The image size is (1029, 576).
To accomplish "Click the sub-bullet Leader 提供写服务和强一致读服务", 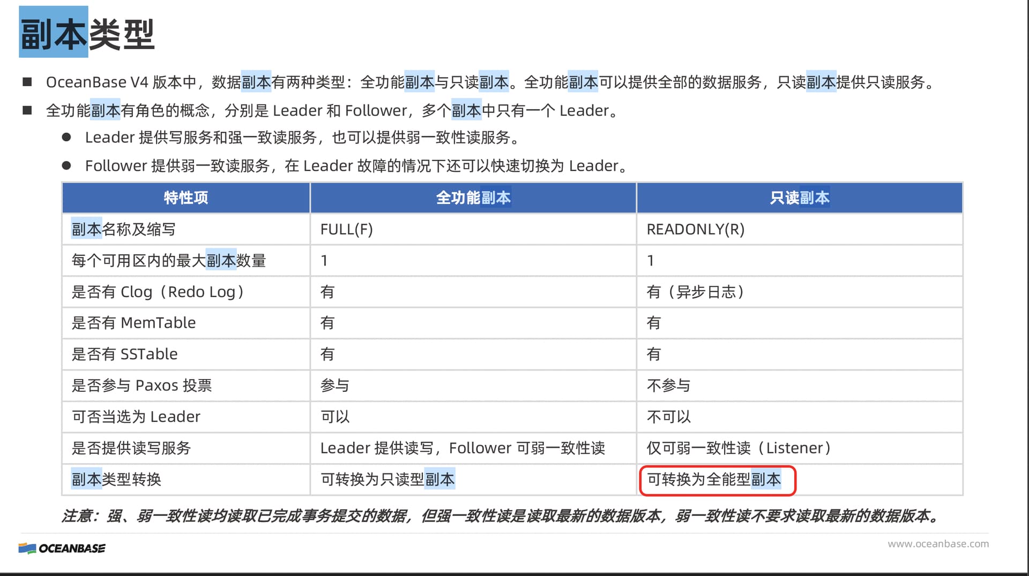I will (303, 138).
